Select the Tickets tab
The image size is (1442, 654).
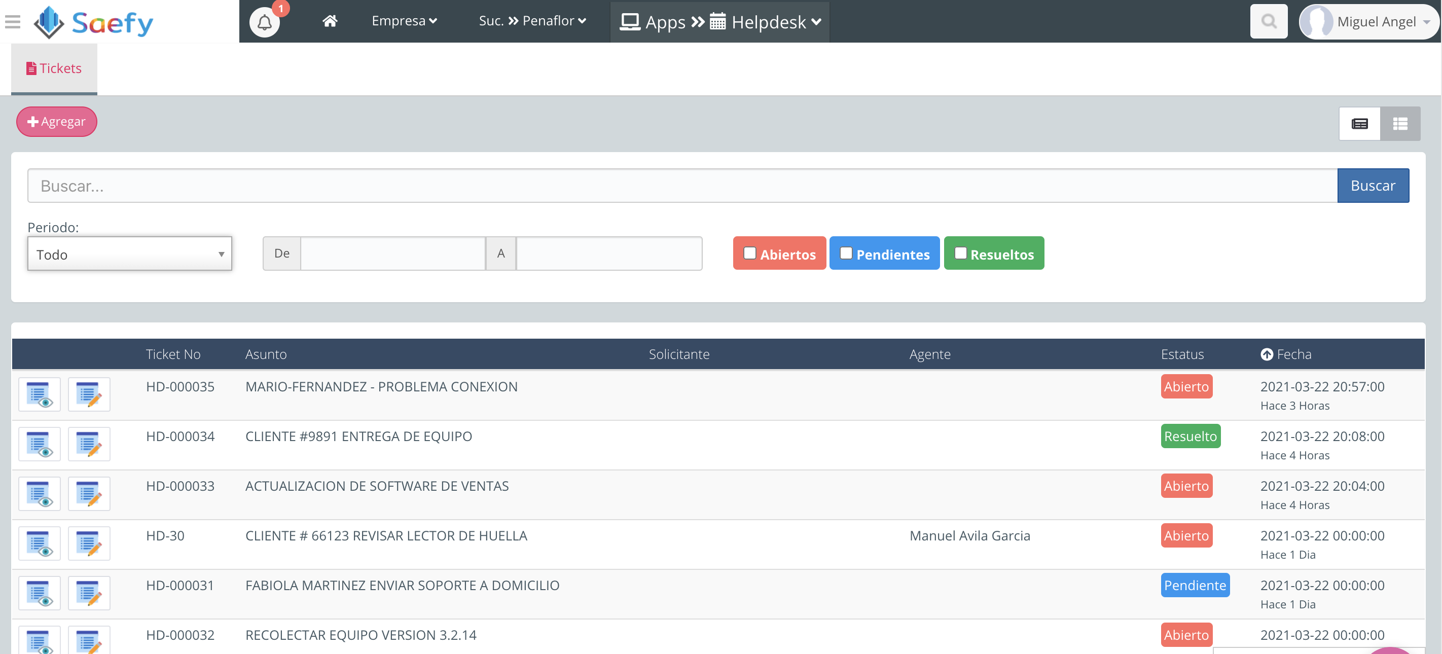[54, 68]
